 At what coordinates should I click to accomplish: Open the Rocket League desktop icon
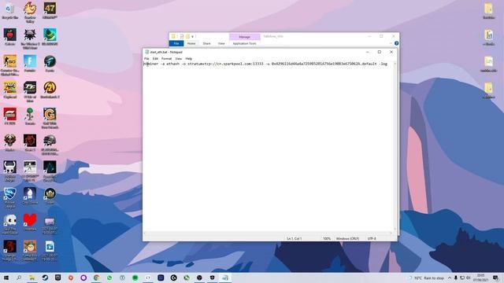coord(10,197)
